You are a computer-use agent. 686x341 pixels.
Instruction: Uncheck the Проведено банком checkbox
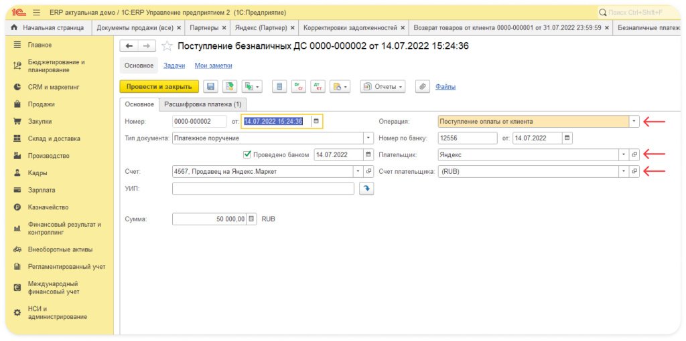pos(247,154)
